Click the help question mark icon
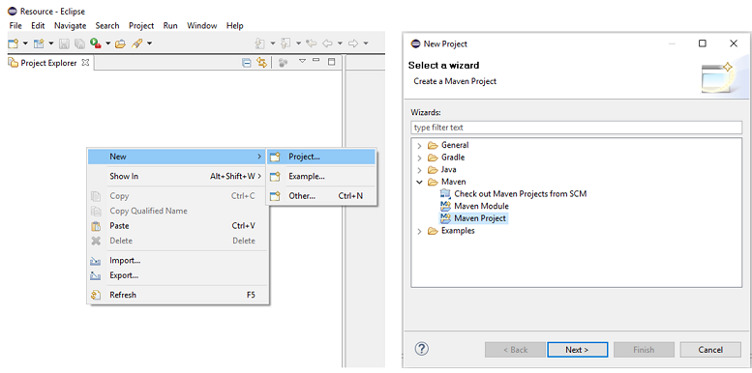Viewport: 752px width, 373px height. pos(421,349)
